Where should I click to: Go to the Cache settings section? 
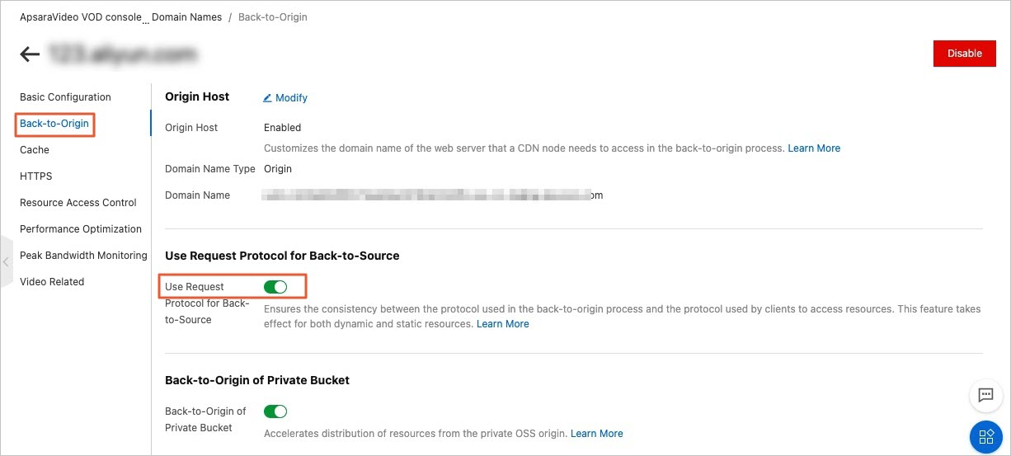35,150
